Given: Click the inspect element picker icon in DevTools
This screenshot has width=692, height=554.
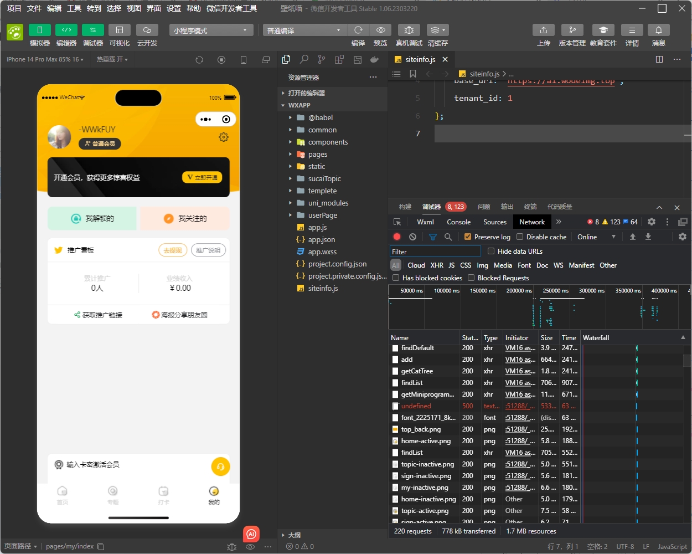Looking at the screenshot, I should (x=397, y=222).
